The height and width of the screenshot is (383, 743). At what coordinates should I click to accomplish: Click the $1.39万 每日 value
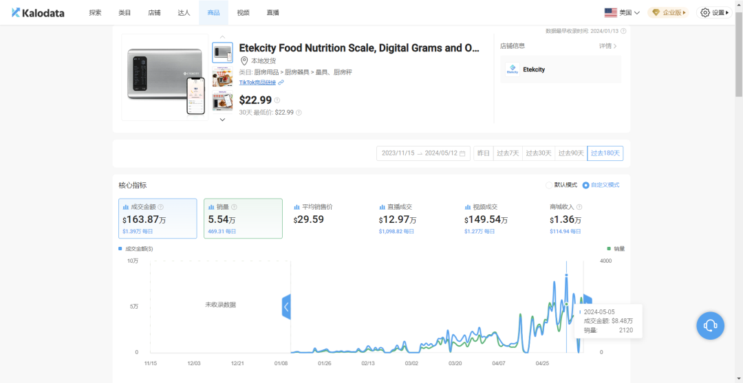click(x=138, y=232)
